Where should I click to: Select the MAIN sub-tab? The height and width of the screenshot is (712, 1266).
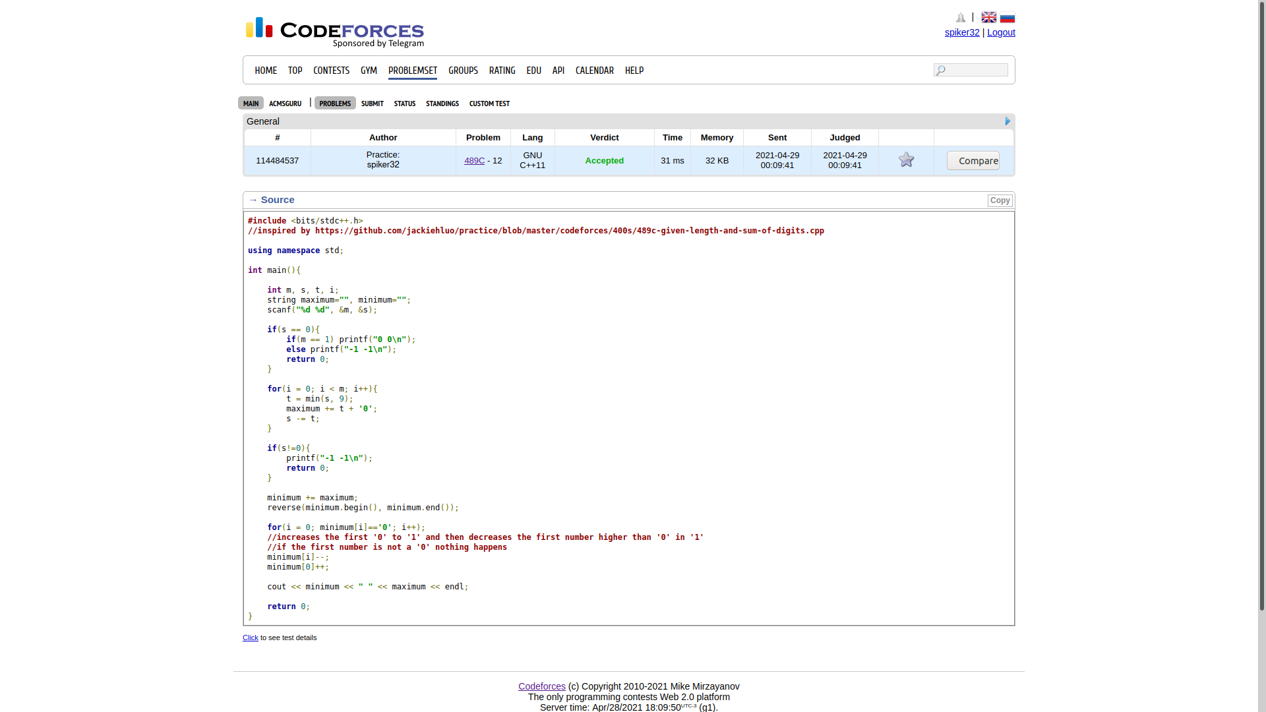pyautogui.click(x=251, y=103)
